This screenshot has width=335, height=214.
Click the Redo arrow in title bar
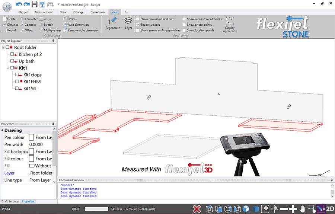pos(27,4)
